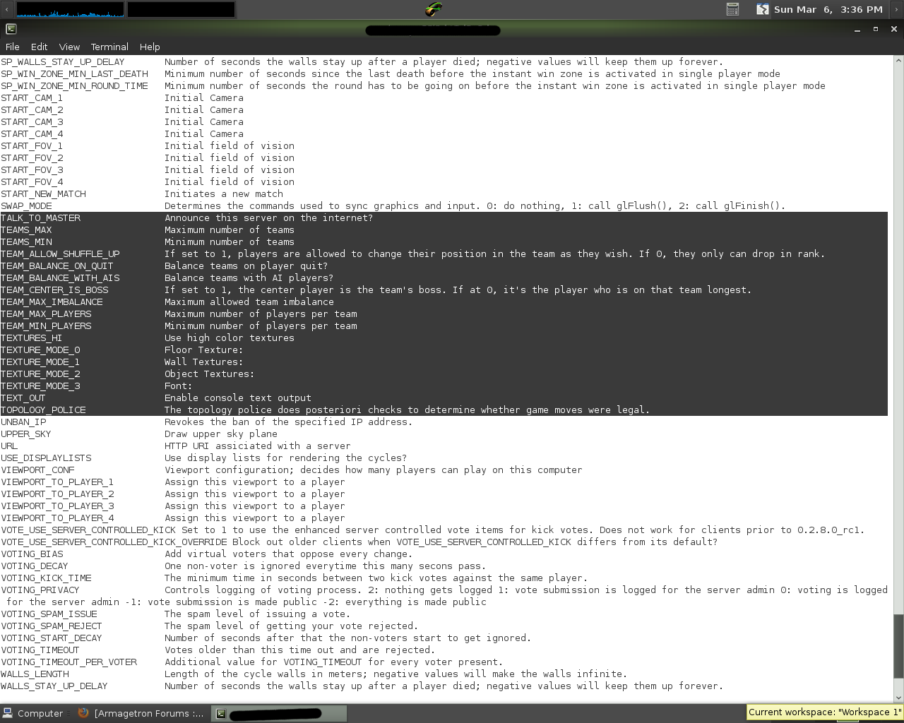Collapse the right panel hide arrow
The width and height of the screenshot is (904, 723).
pyautogui.click(x=897, y=9)
